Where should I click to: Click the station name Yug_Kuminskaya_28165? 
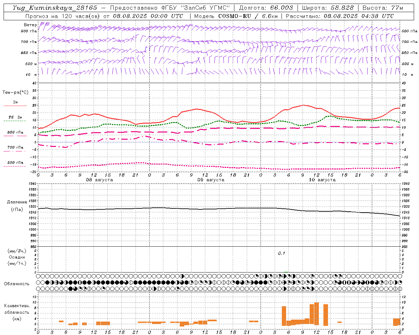[55, 8]
